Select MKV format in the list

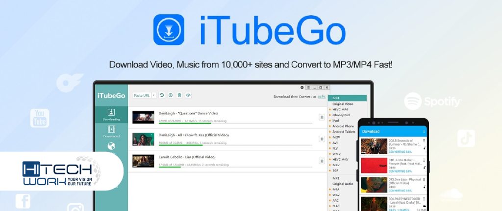336,165
